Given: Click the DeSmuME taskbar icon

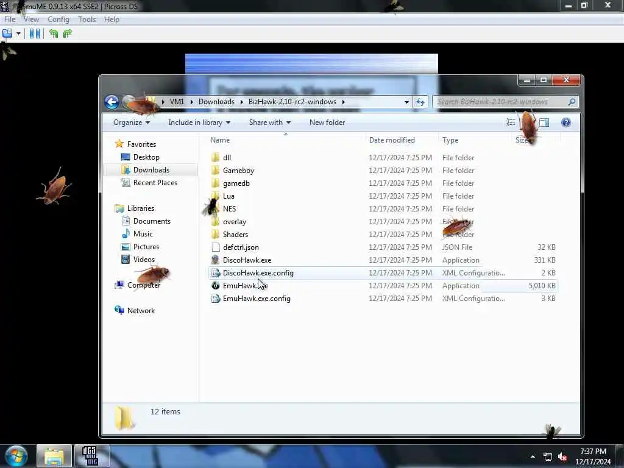Looking at the screenshot, I should 91,456.
